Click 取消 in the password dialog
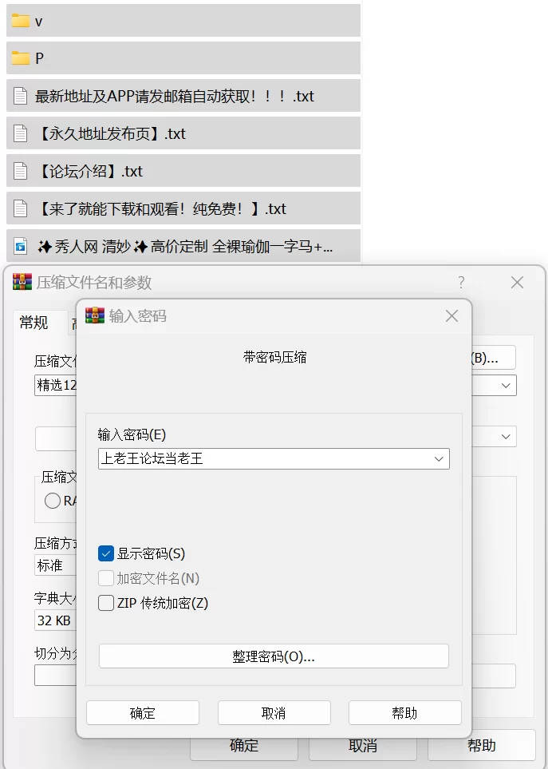Viewport: 548px width, 769px height. [274, 712]
